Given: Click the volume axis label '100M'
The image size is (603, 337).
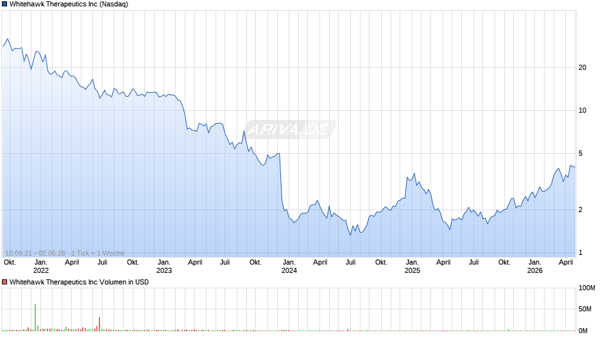Looking at the screenshot, I should point(587,288).
